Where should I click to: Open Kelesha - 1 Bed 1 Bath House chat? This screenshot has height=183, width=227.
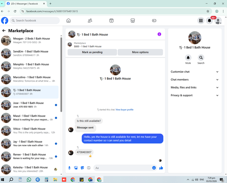(x=30, y=169)
